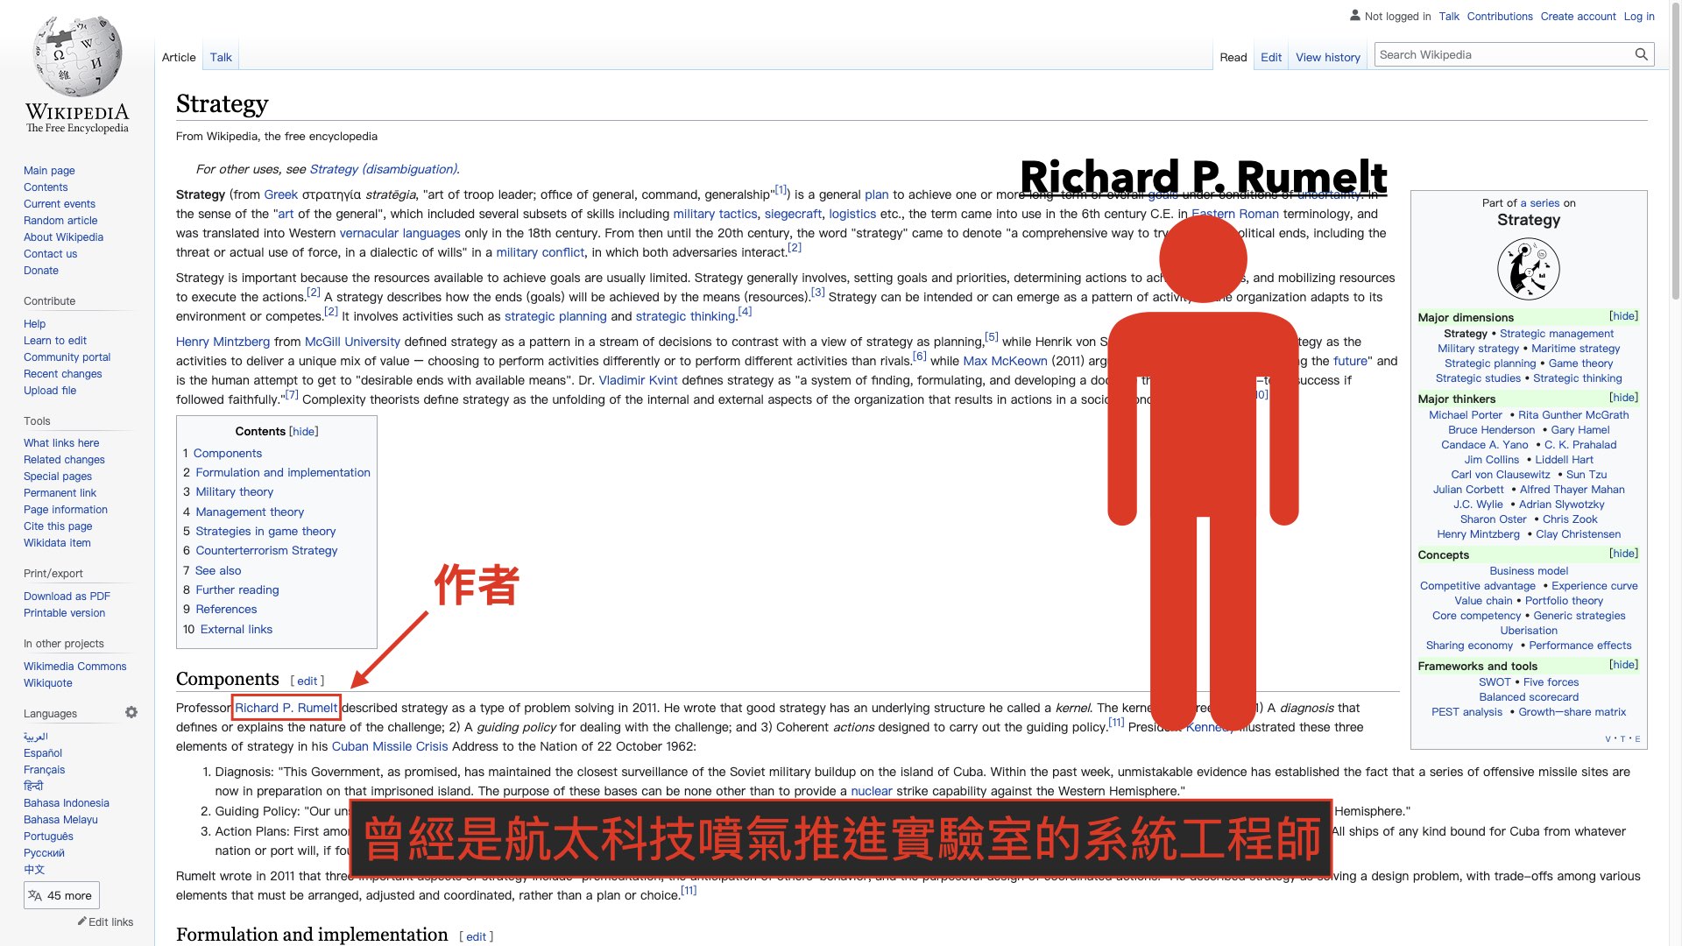Open the Cuban Missile Crisis link
Image resolution: width=1682 pixels, height=946 pixels.
[390, 747]
